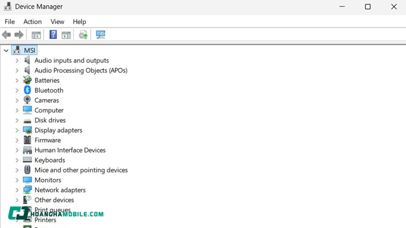Select the Monitors label
Image resolution: width=406 pixels, height=228 pixels.
point(48,180)
